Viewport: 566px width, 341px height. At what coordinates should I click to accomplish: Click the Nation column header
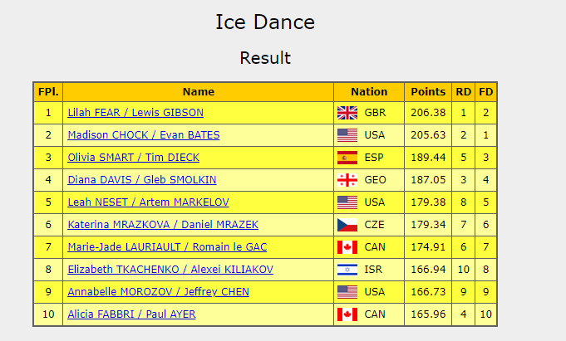[x=369, y=92]
